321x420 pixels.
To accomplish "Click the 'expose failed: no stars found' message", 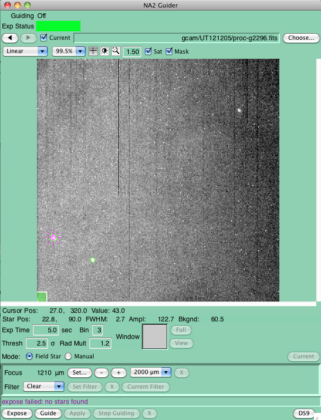I will coord(45,402).
